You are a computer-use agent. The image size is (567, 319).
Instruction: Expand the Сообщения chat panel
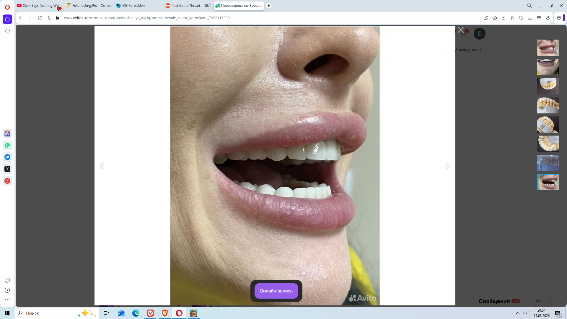click(538, 301)
